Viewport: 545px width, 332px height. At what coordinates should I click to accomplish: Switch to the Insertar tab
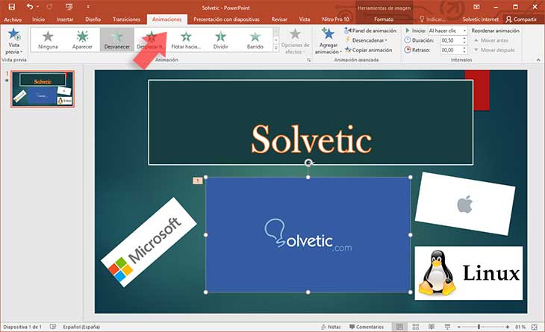point(65,19)
